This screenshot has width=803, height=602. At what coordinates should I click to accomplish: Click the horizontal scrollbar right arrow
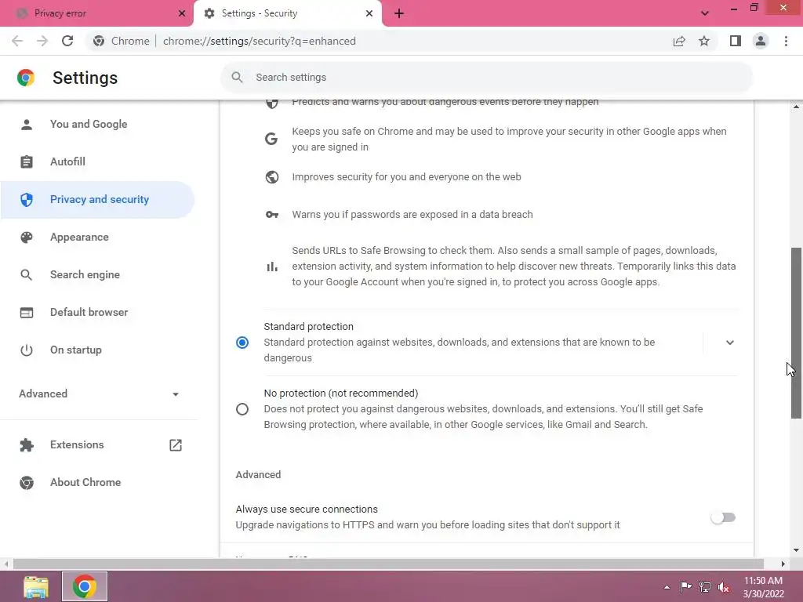pyautogui.click(x=783, y=564)
